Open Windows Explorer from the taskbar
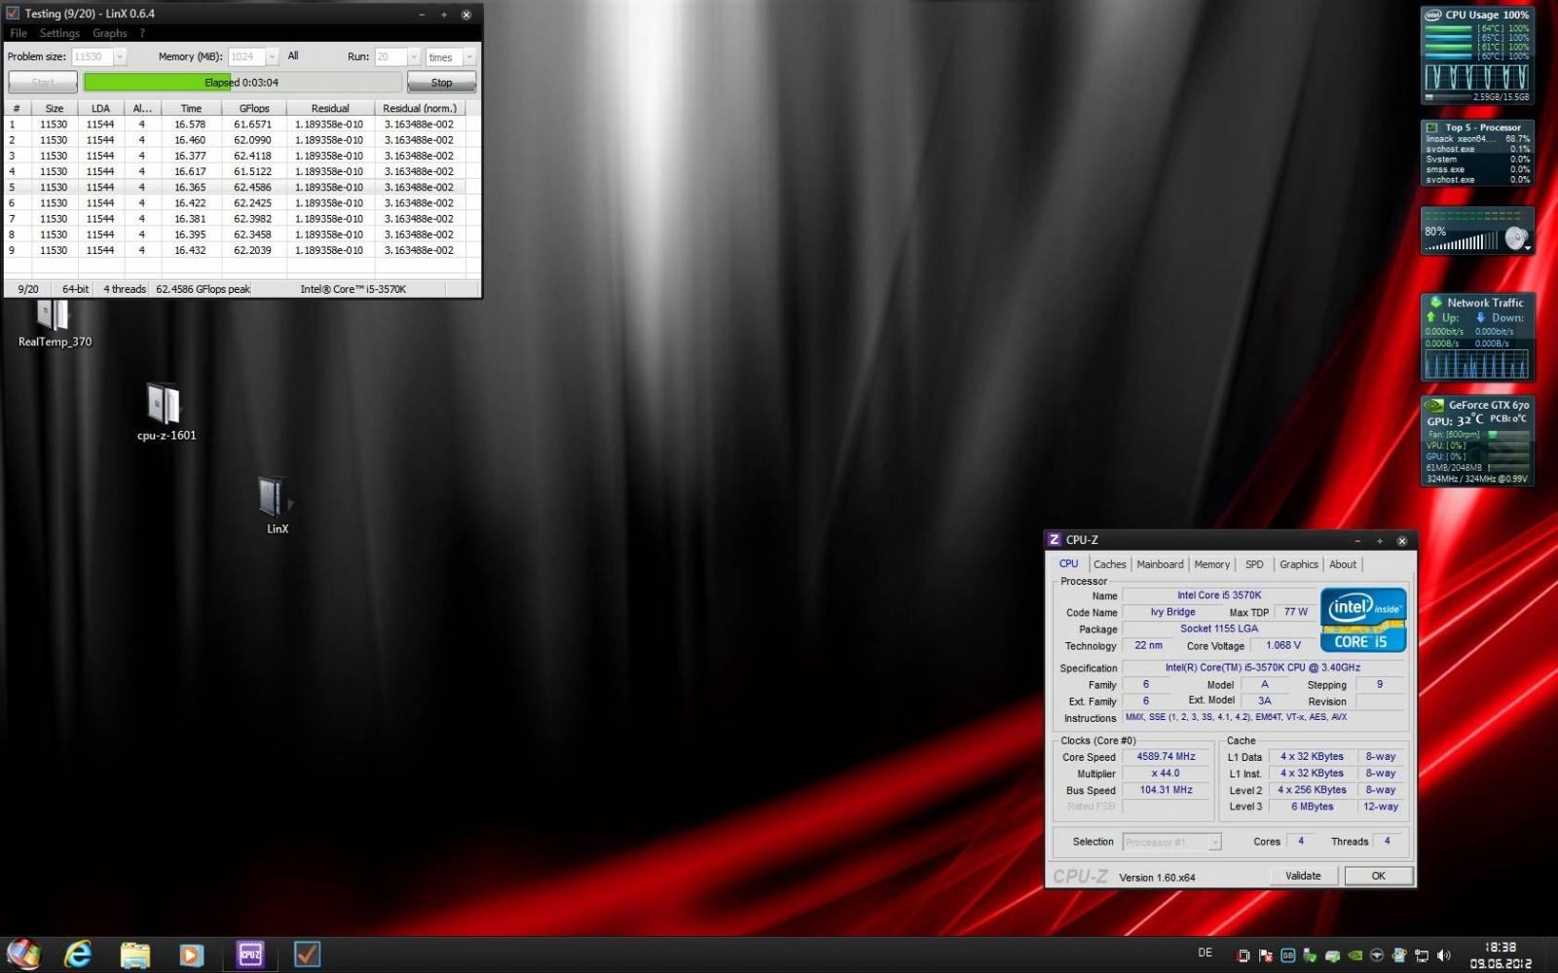The width and height of the screenshot is (1558, 973). coord(134,955)
